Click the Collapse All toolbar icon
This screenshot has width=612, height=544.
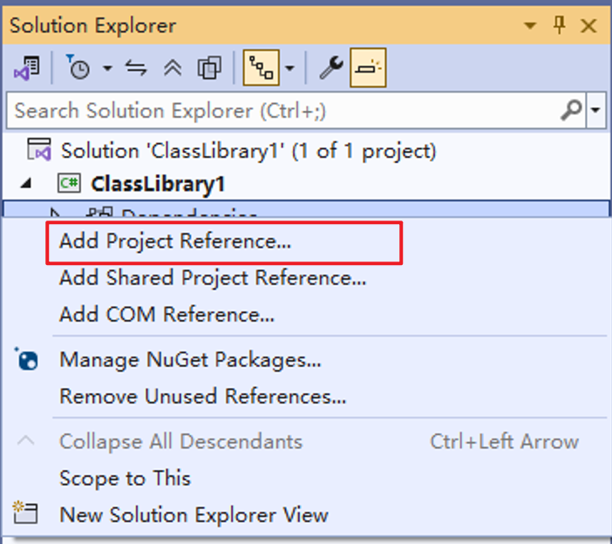click(173, 68)
